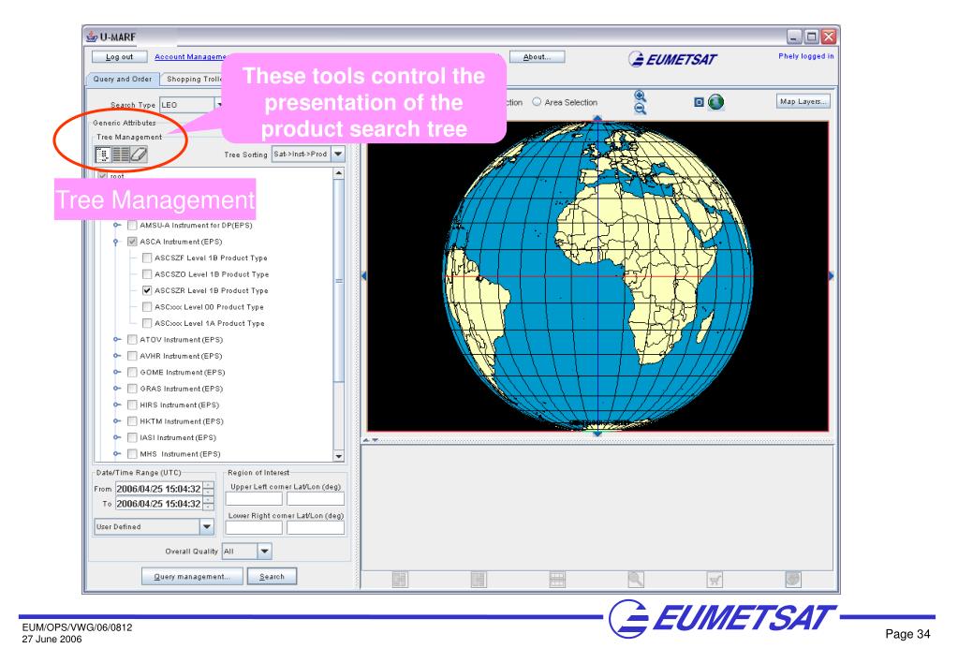Viewport: 958px width, 663px height.
Task: Collapse the ASCA Instrument tree node
Action: (116, 242)
